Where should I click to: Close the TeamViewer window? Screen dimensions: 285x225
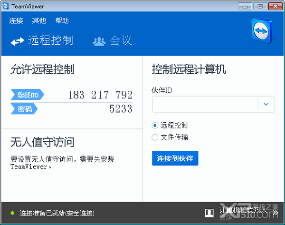coord(275,6)
